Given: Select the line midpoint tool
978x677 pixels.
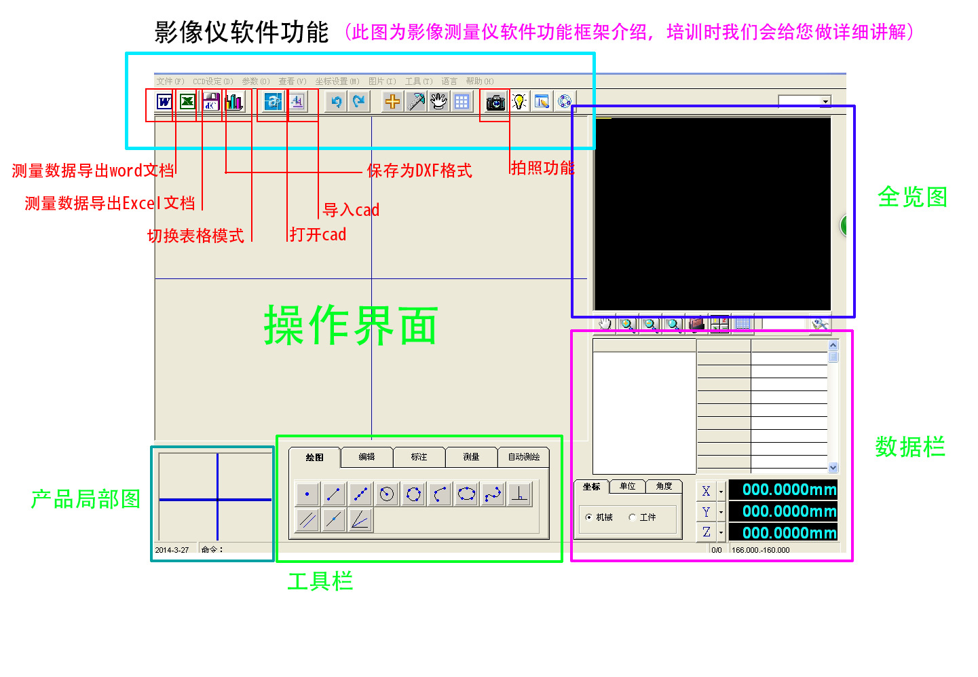Looking at the screenshot, I should click(x=333, y=520).
